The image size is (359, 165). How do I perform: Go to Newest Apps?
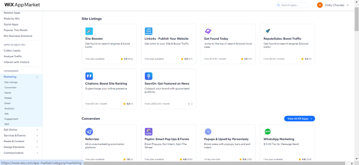coord(12,13)
